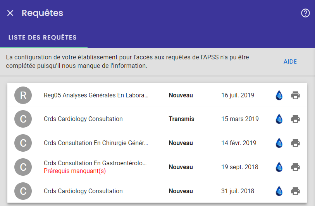Image resolution: width=315 pixels, height=206 pixels.
Task: Open the help question mark icon
Action: pos(305,13)
